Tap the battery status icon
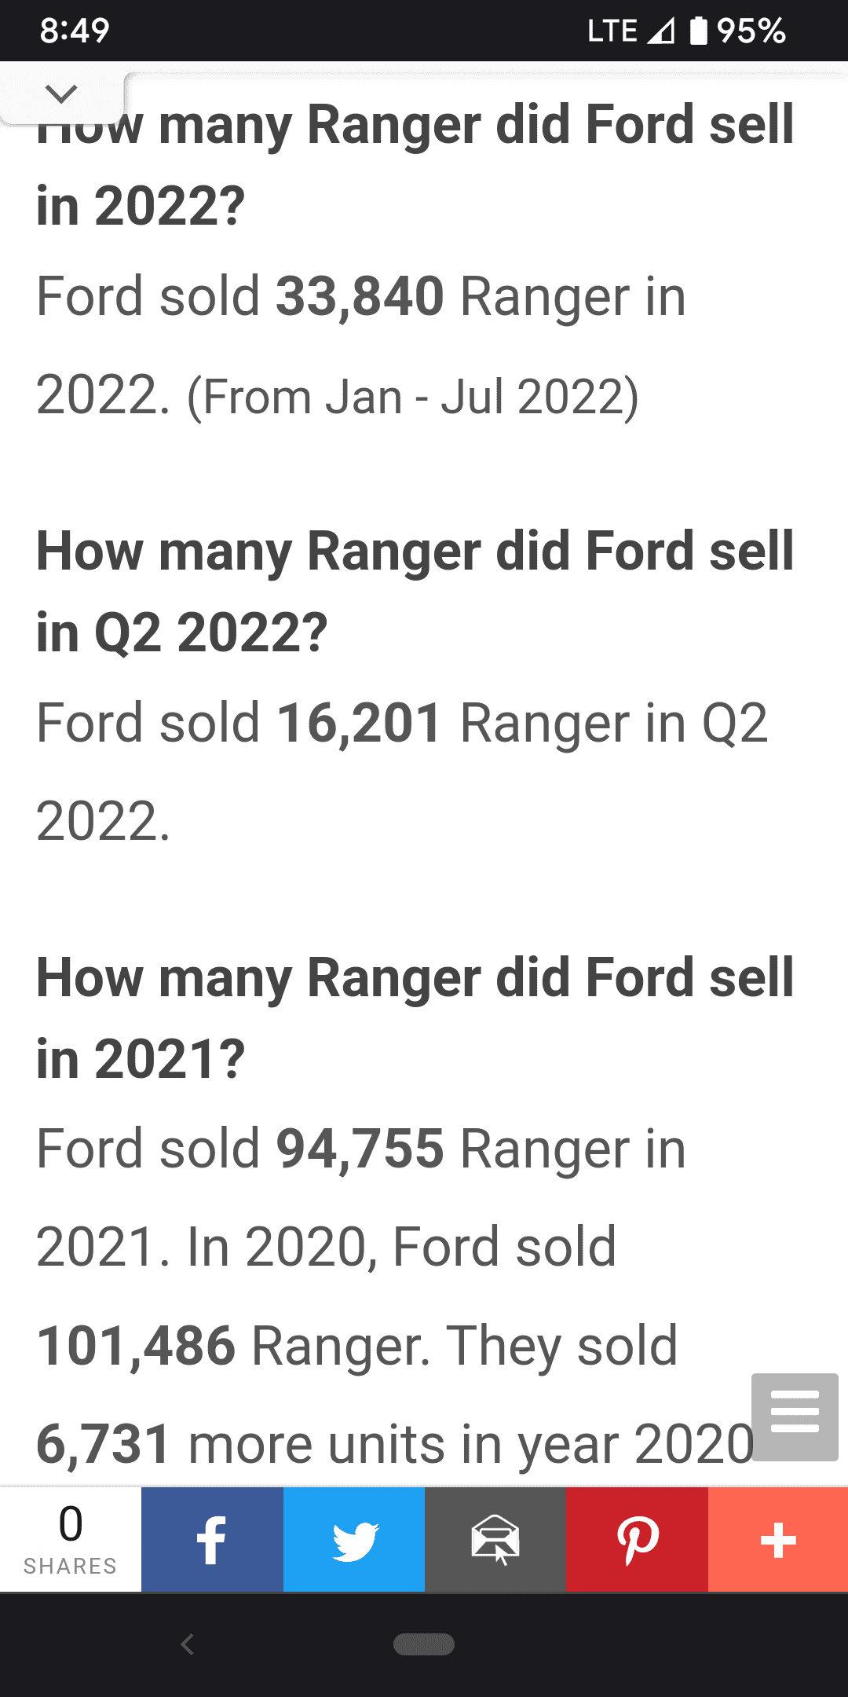Image resolution: width=848 pixels, height=1697 pixels. coord(698,31)
